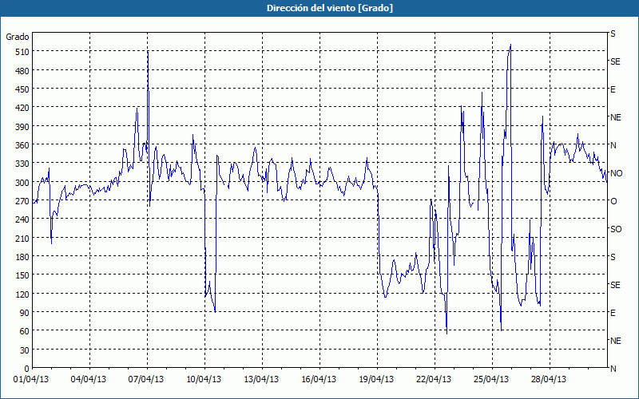Click the 07/04/13 date label

[x=146, y=380]
